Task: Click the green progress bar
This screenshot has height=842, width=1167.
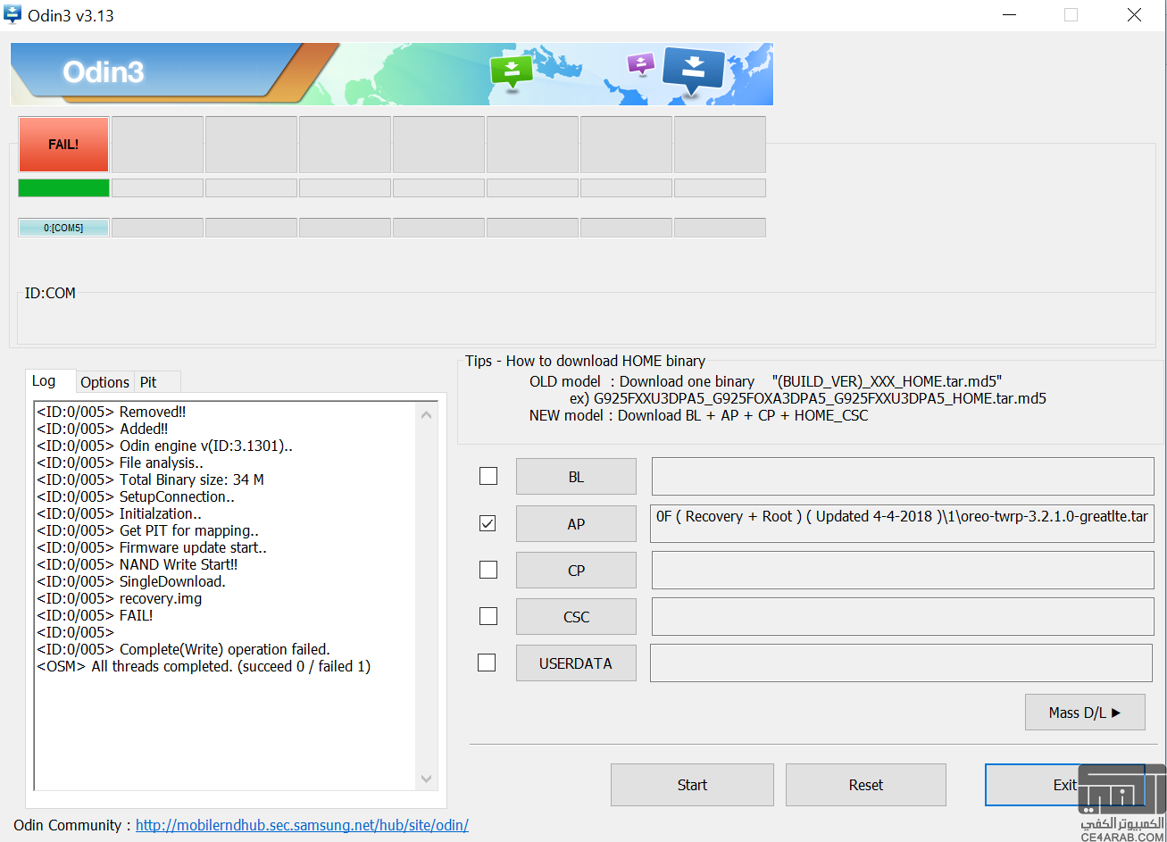Action: click(63, 188)
